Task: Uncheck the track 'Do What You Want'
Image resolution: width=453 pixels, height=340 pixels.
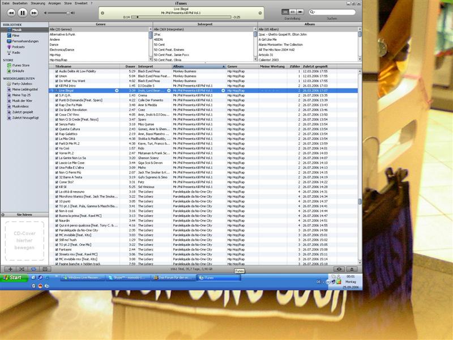Action: pos(57,80)
